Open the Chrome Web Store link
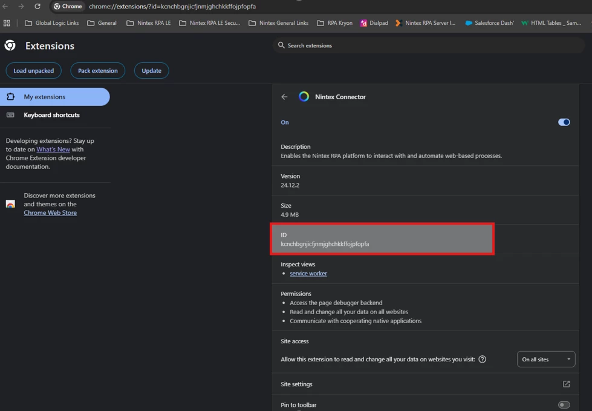This screenshot has width=592, height=411. 50,212
